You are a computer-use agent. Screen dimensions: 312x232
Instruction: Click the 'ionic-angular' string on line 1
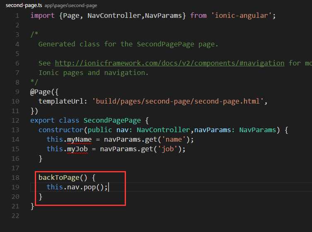click(x=241, y=15)
